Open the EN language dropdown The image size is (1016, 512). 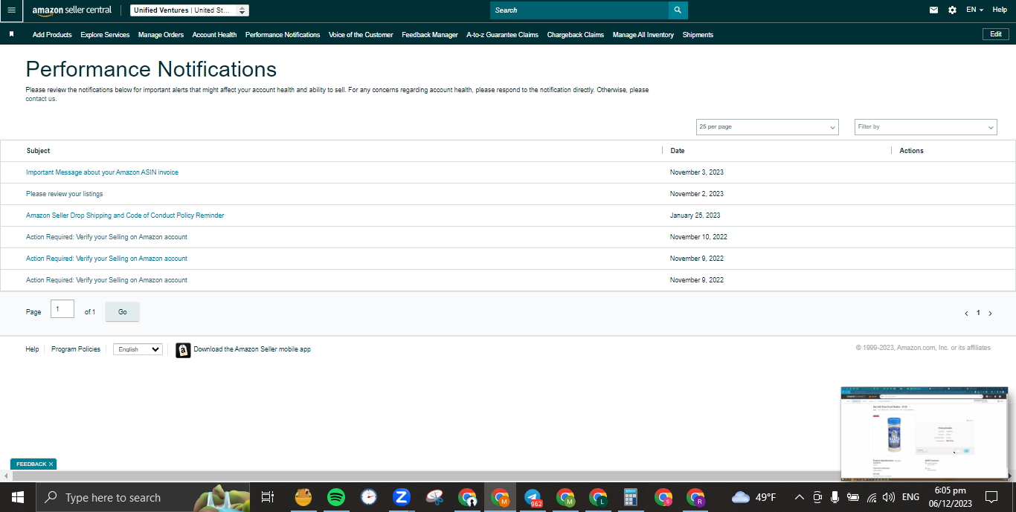click(x=974, y=10)
